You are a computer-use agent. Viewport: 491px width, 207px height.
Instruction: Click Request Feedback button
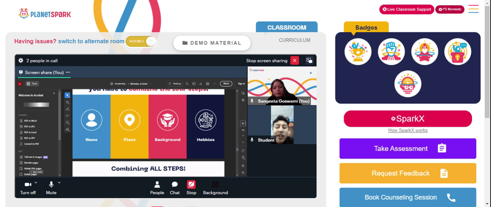click(x=408, y=173)
